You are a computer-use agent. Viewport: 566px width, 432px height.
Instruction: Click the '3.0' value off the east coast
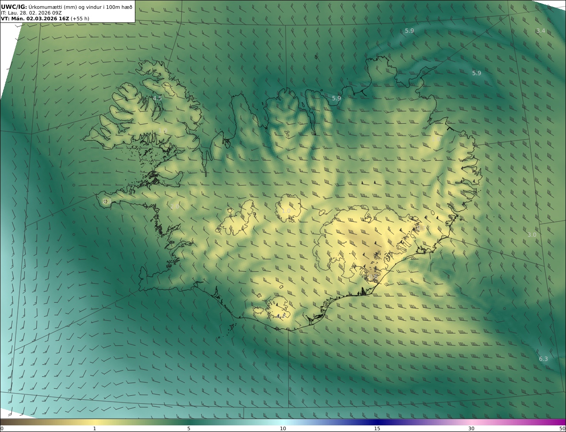[532, 235]
